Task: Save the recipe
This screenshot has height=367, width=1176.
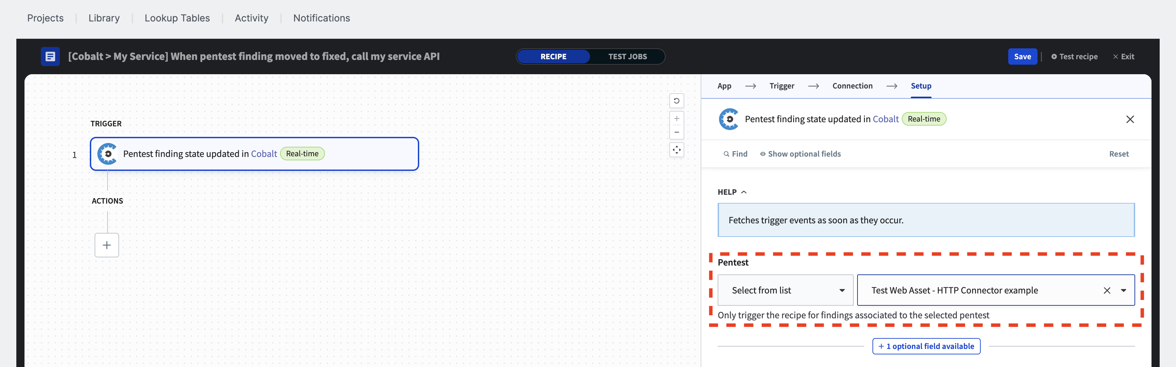Action: click(1022, 57)
